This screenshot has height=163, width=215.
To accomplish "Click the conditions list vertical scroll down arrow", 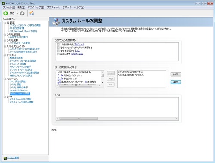I will point(102,83).
